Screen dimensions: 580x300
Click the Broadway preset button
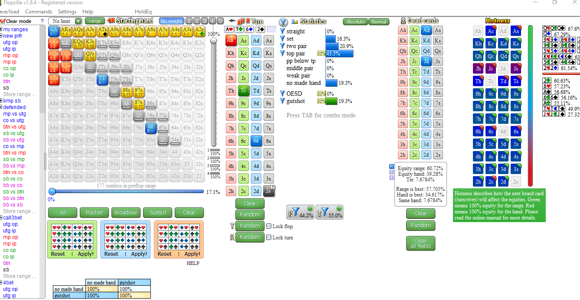click(x=126, y=213)
